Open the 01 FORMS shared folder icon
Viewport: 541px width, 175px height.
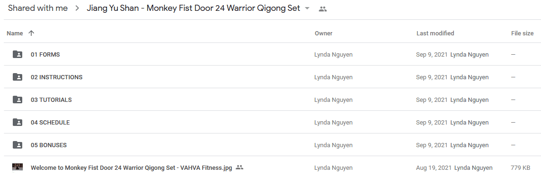point(18,54)
